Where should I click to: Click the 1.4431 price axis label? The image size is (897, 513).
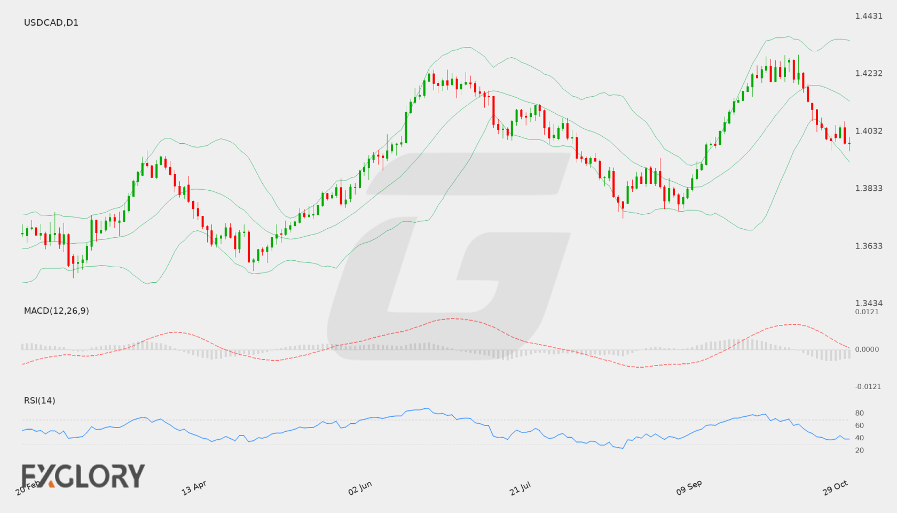pos(869,16)
